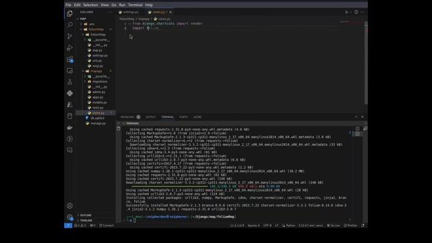This screenshot has height=243, width=432.
Task: Click Prettier in status bar
Action: click(x=350, y=225)
